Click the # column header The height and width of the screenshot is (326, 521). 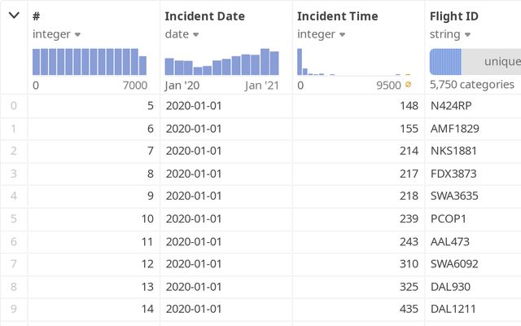click(x=37, y=15)
